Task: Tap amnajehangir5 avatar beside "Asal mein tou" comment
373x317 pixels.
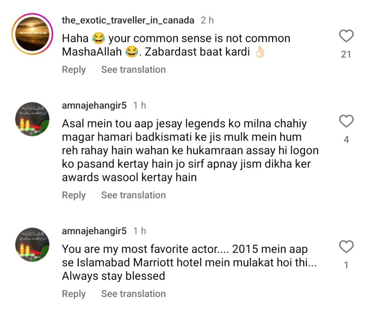Action: [x=32, y=119]
